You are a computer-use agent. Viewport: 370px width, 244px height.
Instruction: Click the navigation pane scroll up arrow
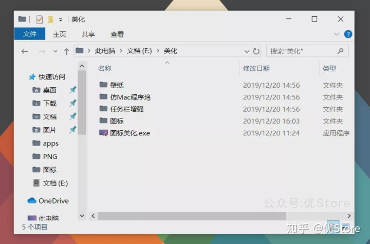[82, 66]
